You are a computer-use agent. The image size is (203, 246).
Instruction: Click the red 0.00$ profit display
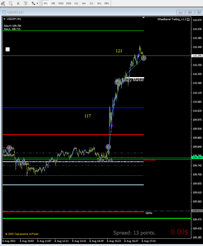pyautogui.click(x=180, y=232)
